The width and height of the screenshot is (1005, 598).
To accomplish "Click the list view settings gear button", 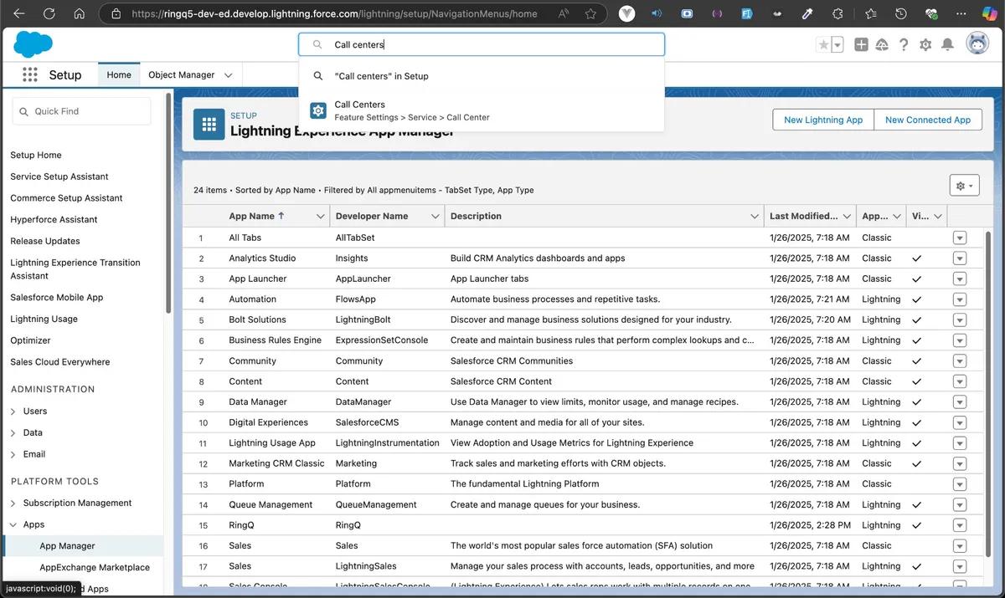I will (x=964, y=186).
